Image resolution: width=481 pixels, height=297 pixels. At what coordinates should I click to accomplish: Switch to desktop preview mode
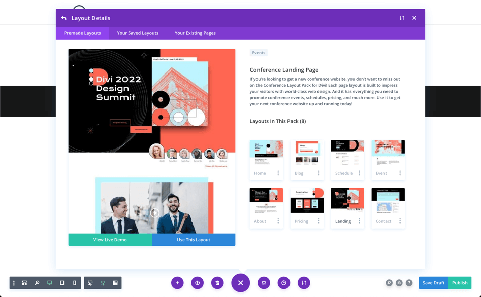49,283
